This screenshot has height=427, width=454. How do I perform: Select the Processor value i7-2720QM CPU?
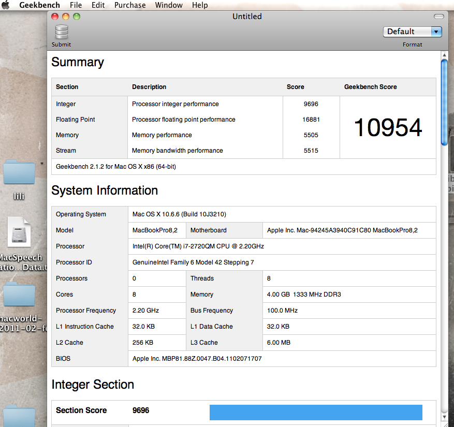(198, 246)
